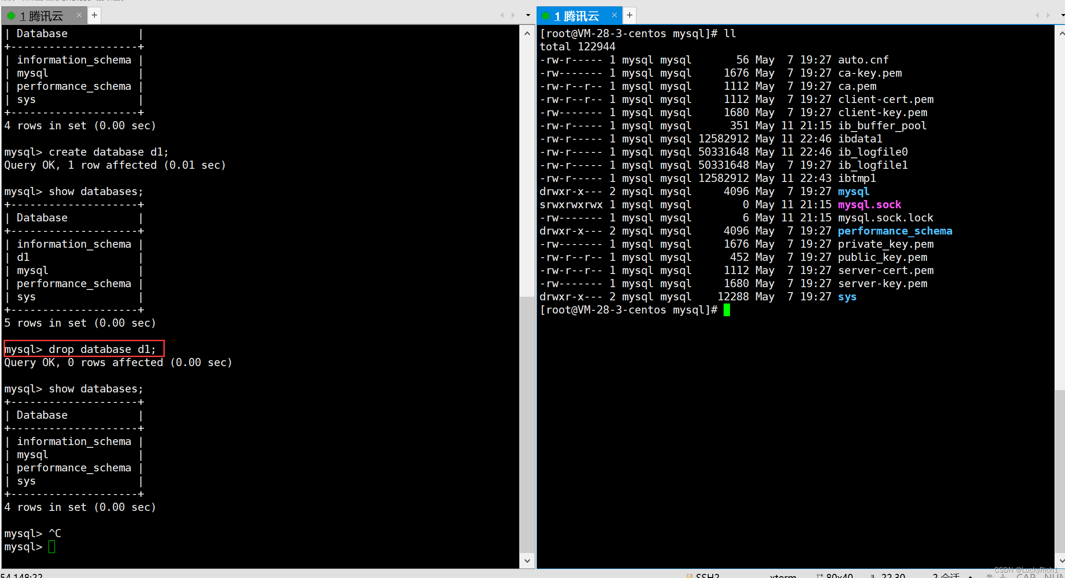Click the left terminal scrollbar thumb

[x=527, y=425]
